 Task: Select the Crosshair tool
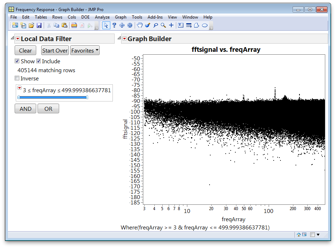click(x=171, y=25)
